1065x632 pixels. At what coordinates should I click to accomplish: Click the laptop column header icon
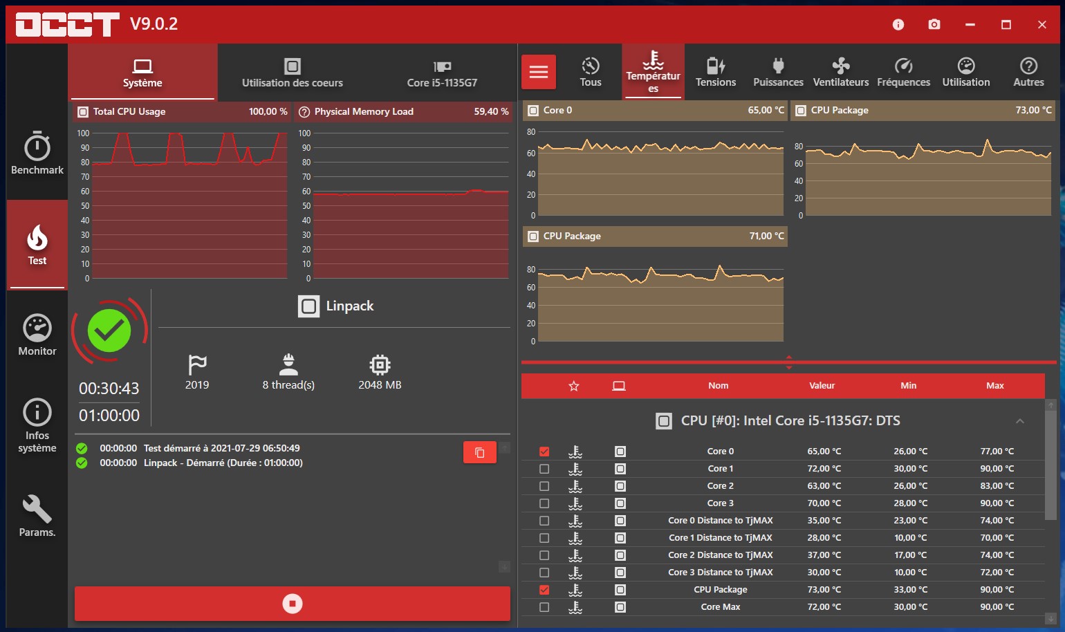click(x=619, y=386)
